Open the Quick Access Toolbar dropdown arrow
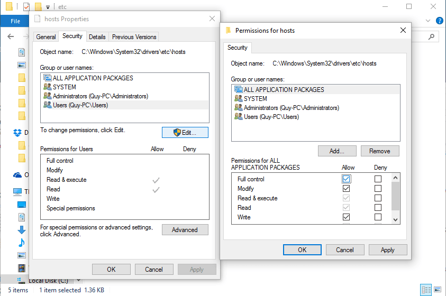This screenshot has width=446, height=296. [48, 7]
